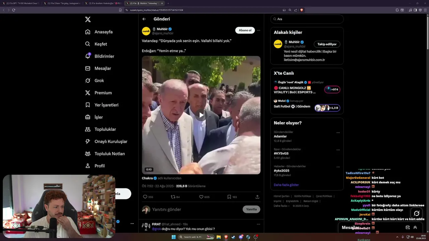Click the reply icon showing 355
Image resolution: width=429 pixels, height=241 pixels.
point(145,197)
